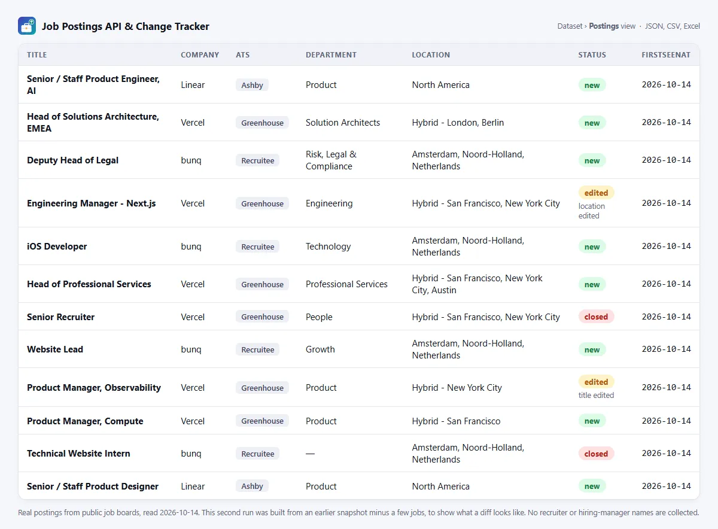Viewport: 718px width, 529px height.
Task: Click Vercel company in Head of Professional Services row
Action: 193,284
